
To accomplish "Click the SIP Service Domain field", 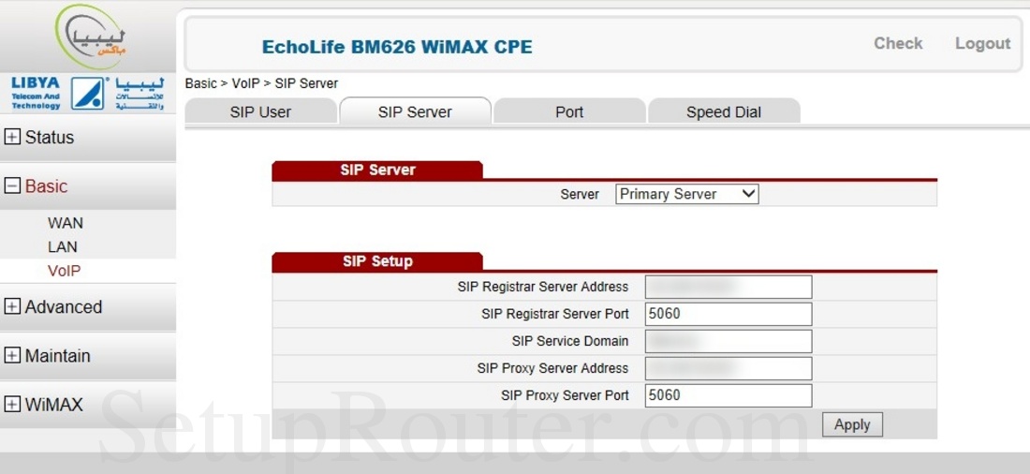I will click(728, 341).
